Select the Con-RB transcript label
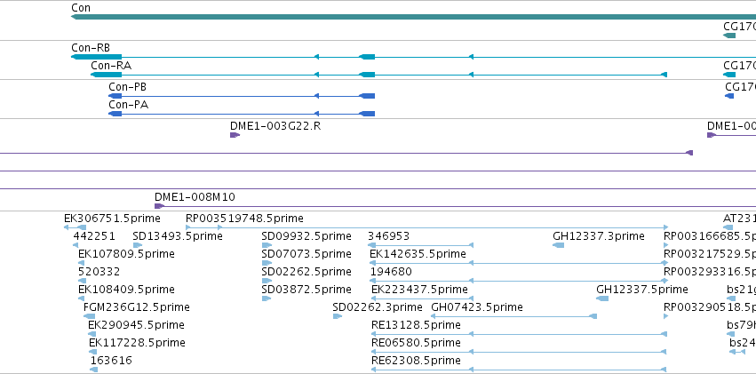The image size is (756, 374). click(x=91, y=48)
